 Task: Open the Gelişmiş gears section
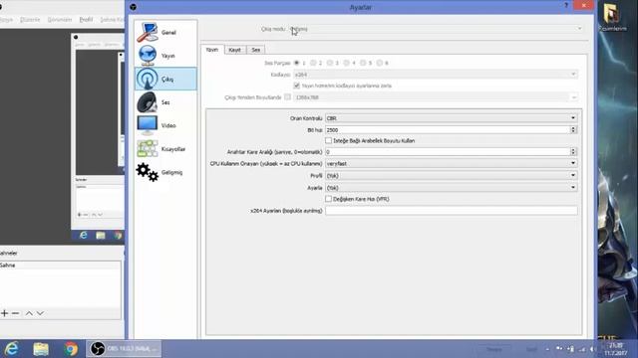(x=165, y=172)
